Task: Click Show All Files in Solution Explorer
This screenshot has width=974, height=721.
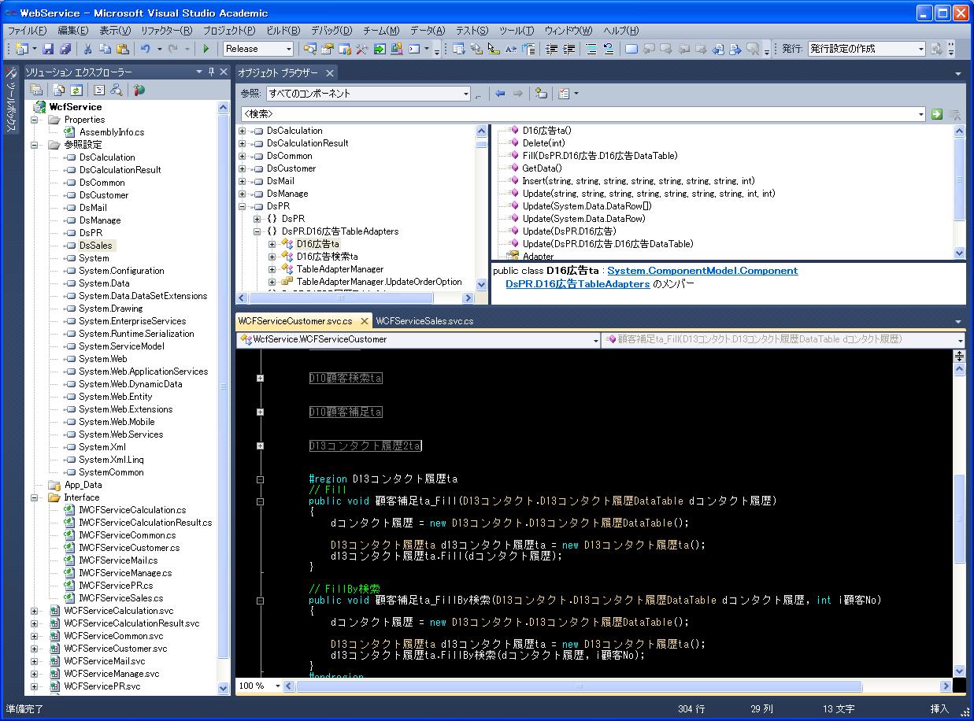Action: [59, 91]
